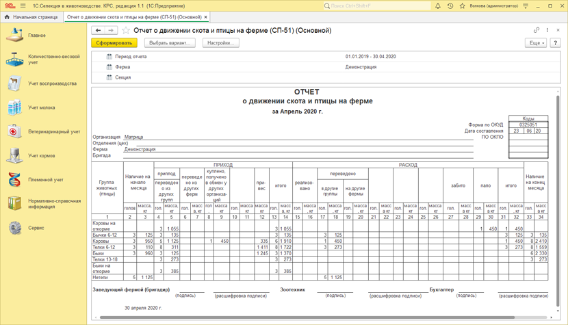This screenshot has height=325, width=568.
Task: Close the СП-51 report tab
Action: point(205,17)
